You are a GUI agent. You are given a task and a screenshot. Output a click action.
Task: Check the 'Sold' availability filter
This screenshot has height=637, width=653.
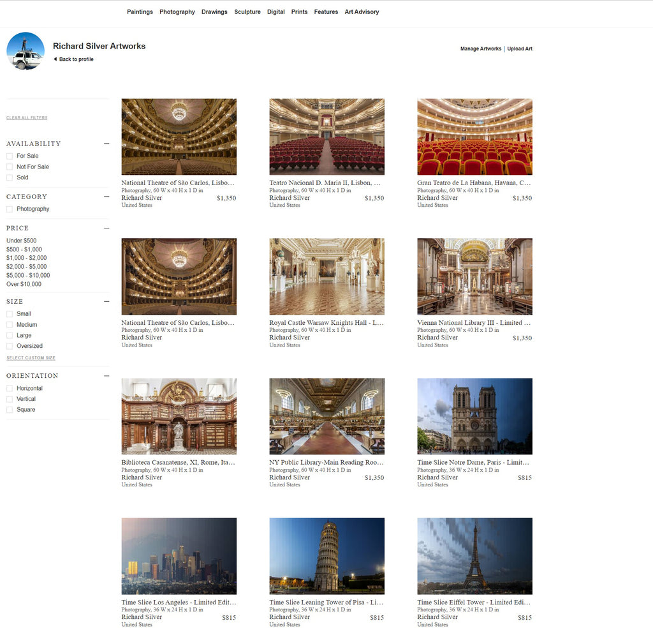point(10,177)
